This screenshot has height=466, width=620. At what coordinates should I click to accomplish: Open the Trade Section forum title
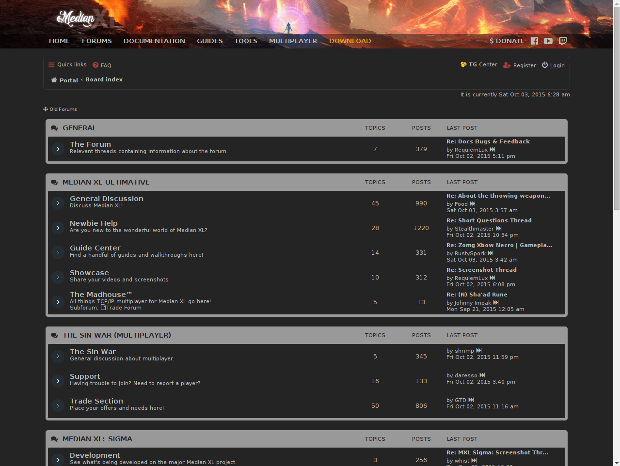coord(96,401)
